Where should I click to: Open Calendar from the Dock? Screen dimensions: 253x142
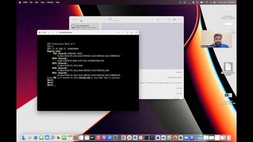[x=70, y=138]
